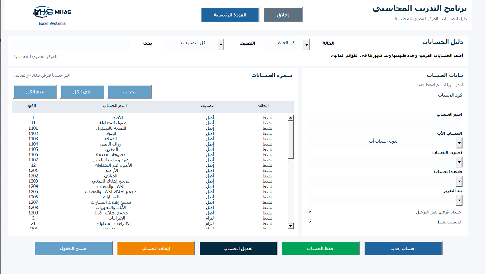Select the مصروفات مقدمة account row

click(x=150, y=155)
